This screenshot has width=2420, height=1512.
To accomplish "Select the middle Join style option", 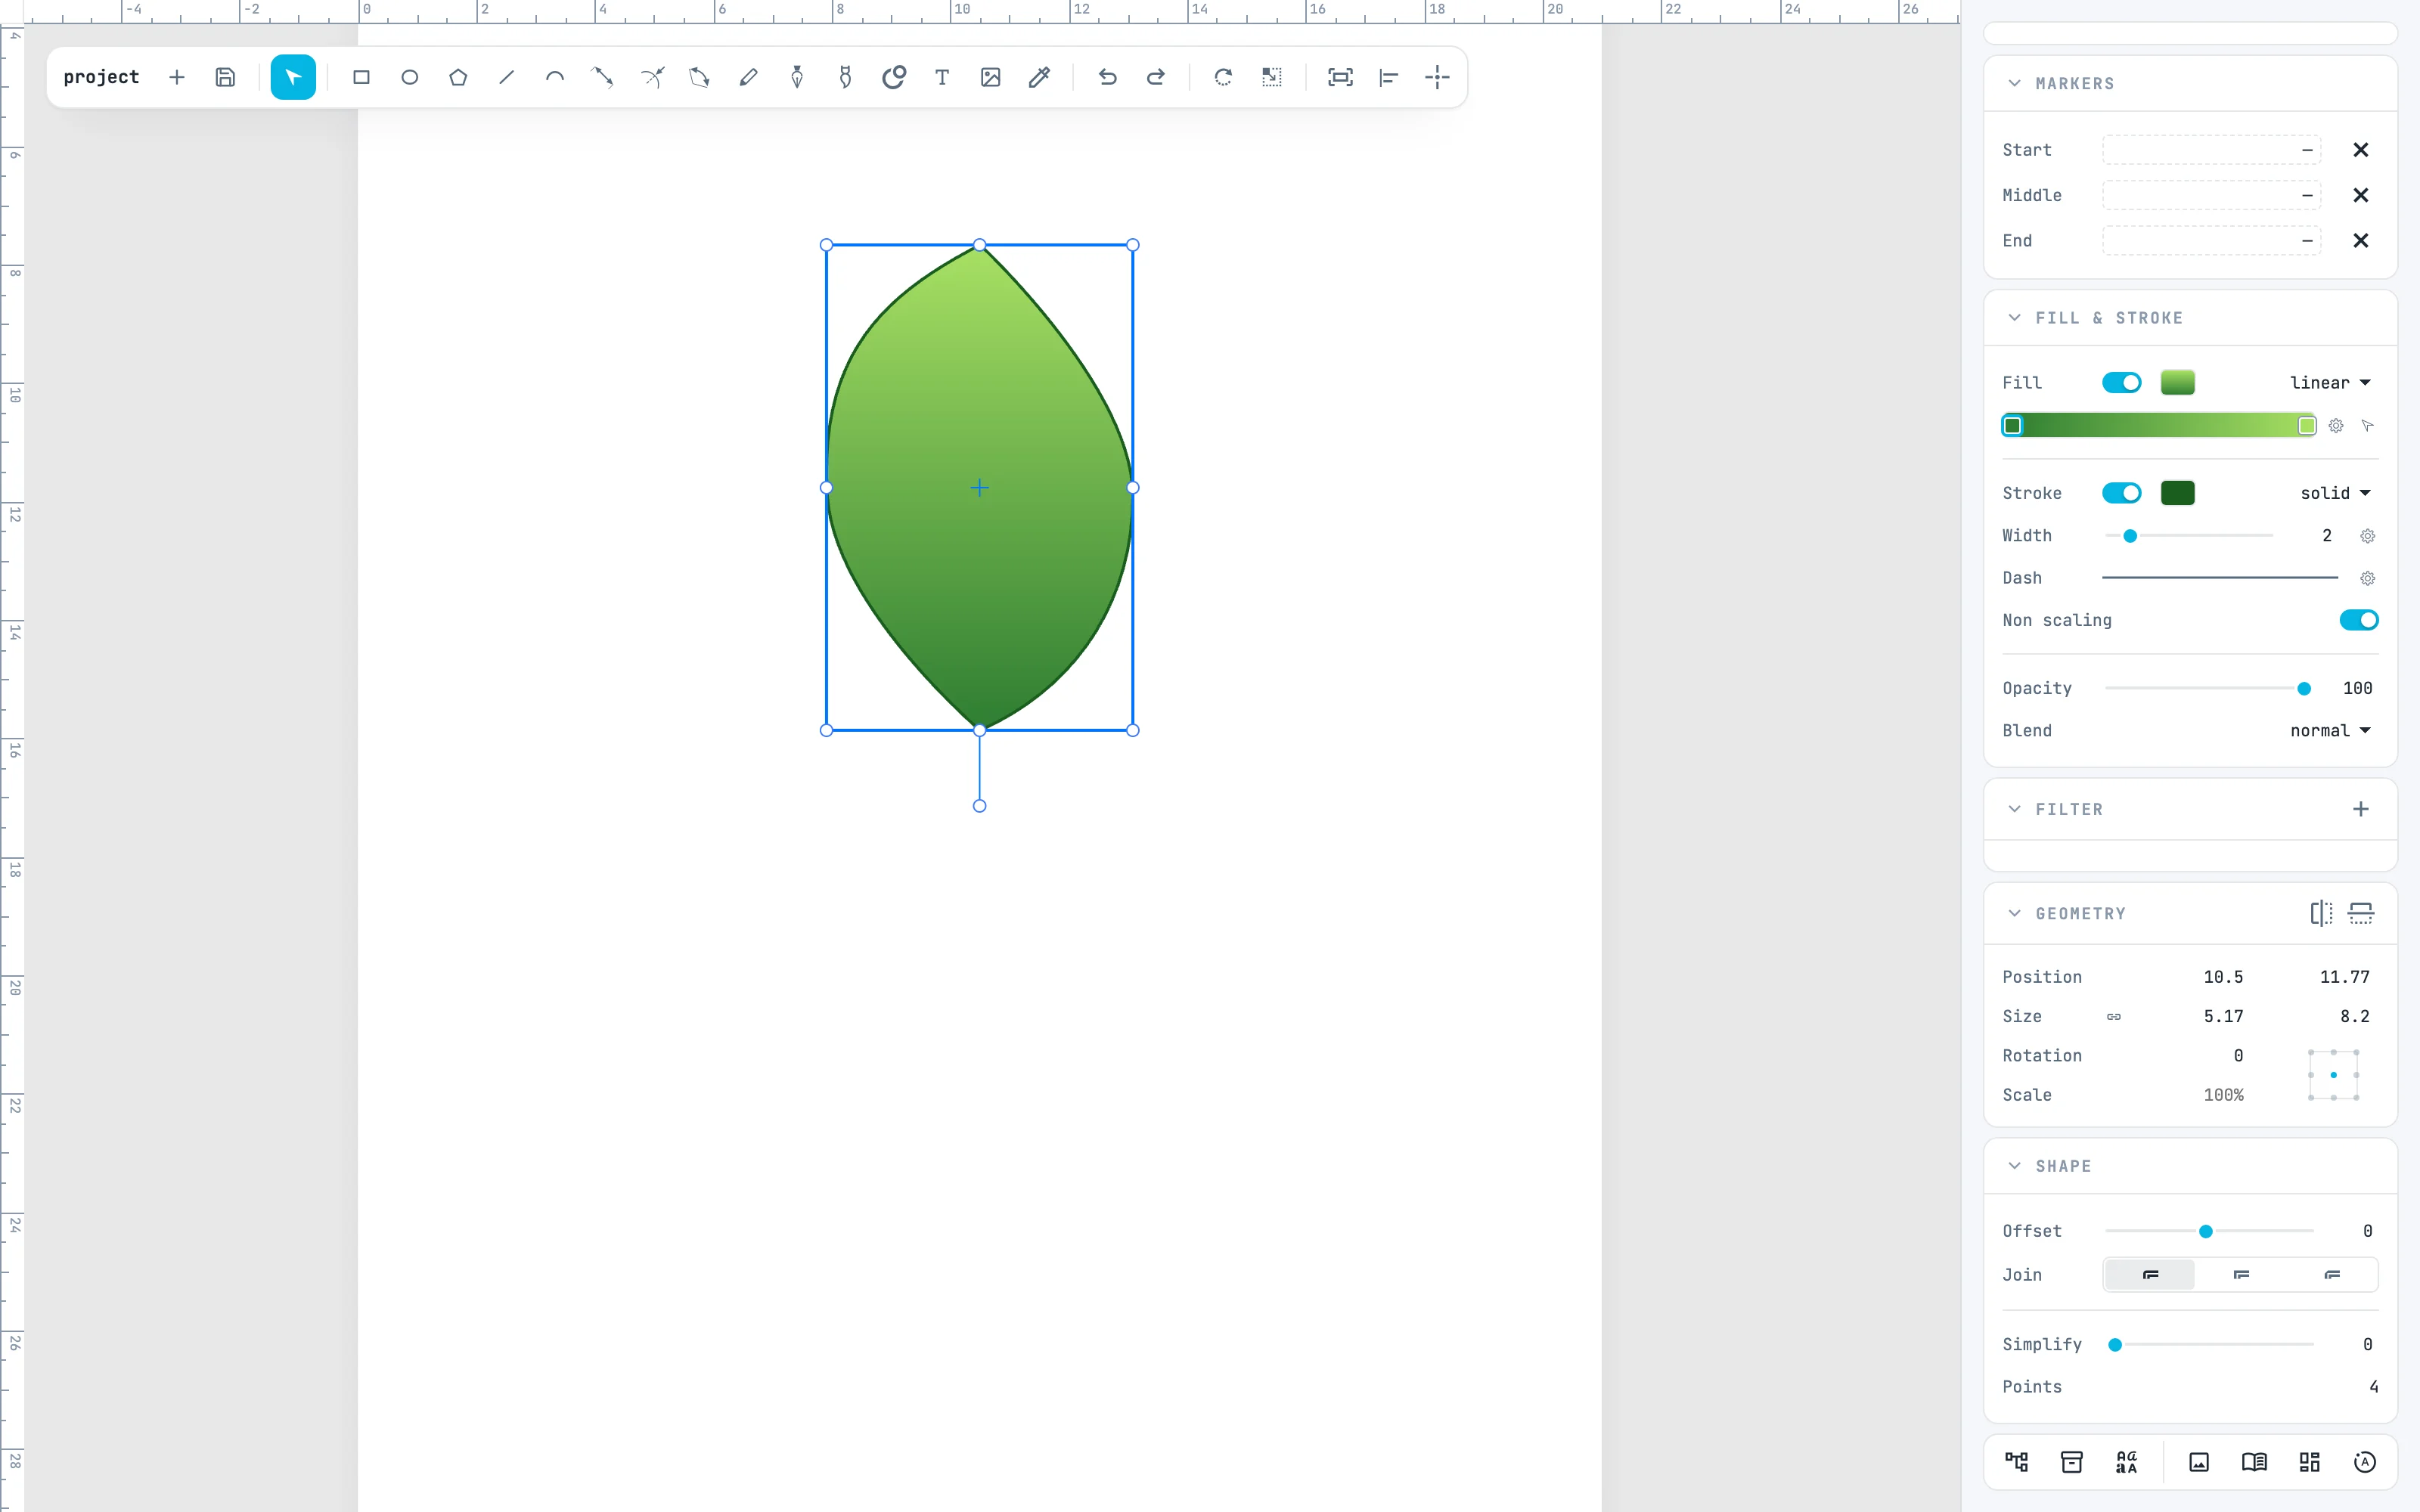I will coord(2241,1275).
